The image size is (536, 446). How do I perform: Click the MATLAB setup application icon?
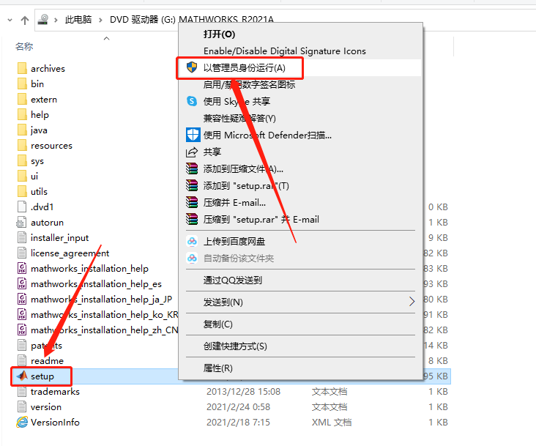coord(22,376)
